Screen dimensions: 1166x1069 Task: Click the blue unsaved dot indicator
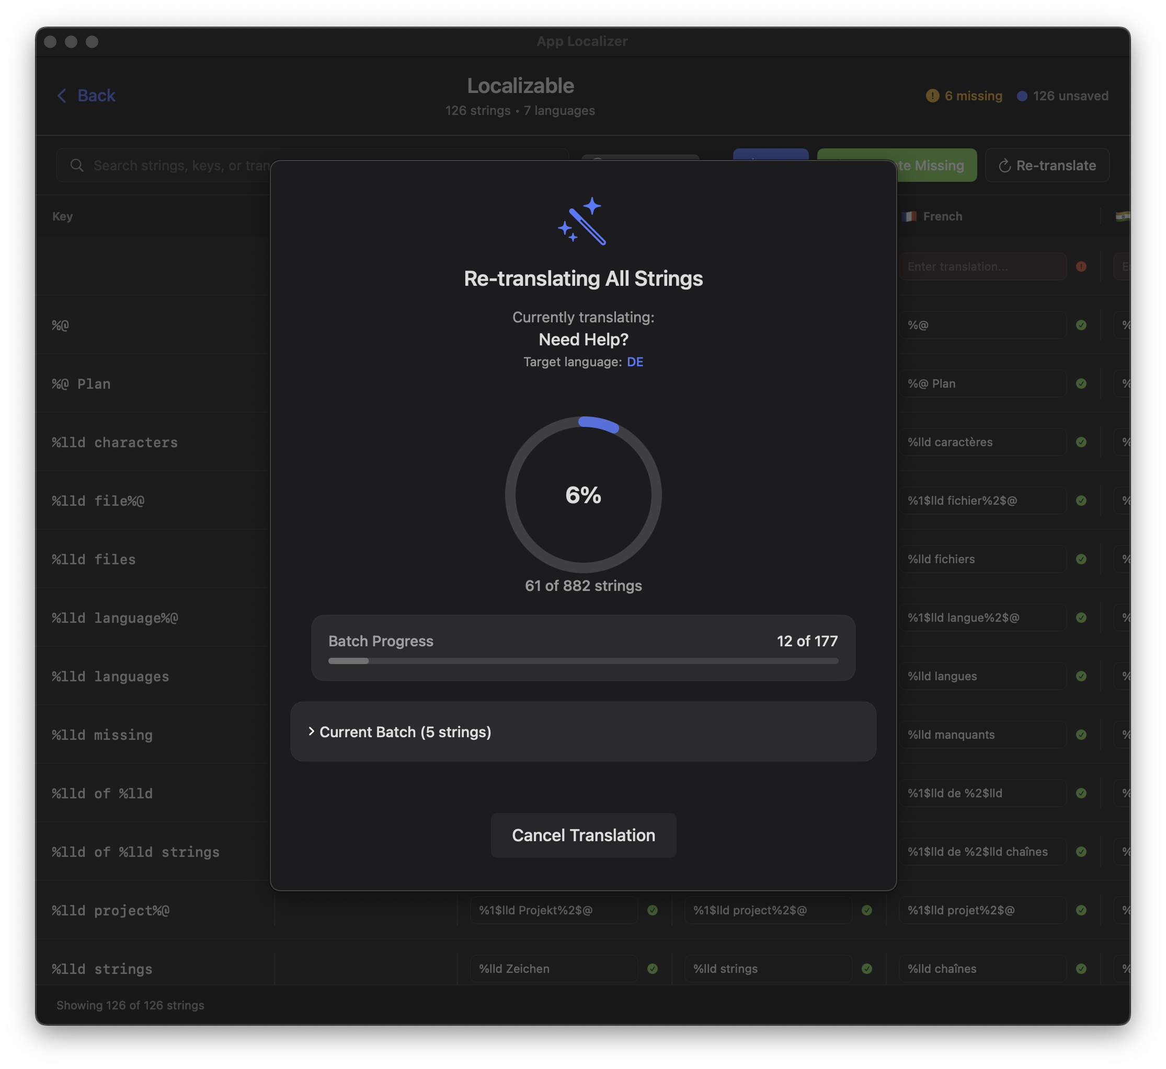[x=1022, y=96]
